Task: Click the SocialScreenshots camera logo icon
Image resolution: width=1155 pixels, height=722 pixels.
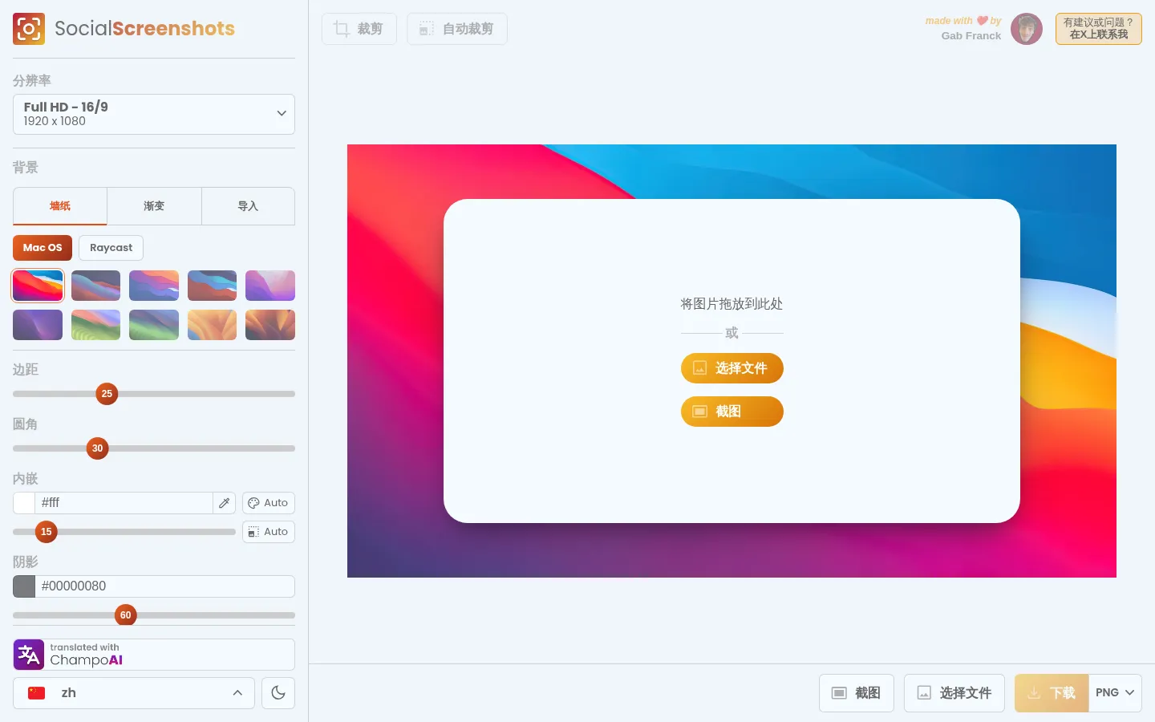Action: (x=29, y=29)
